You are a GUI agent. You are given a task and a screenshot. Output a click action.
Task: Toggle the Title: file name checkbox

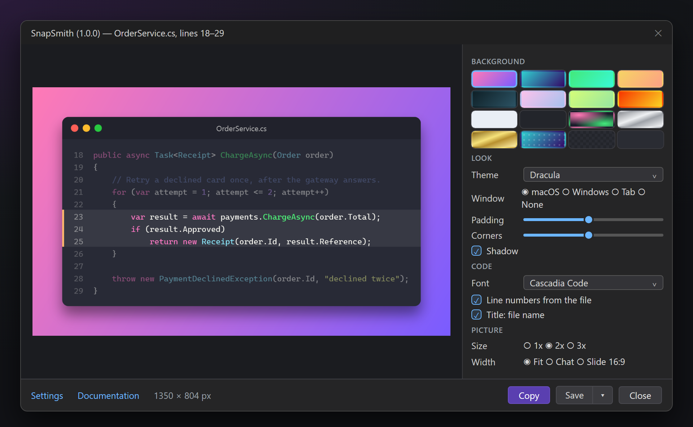click(x=476, y=315)
